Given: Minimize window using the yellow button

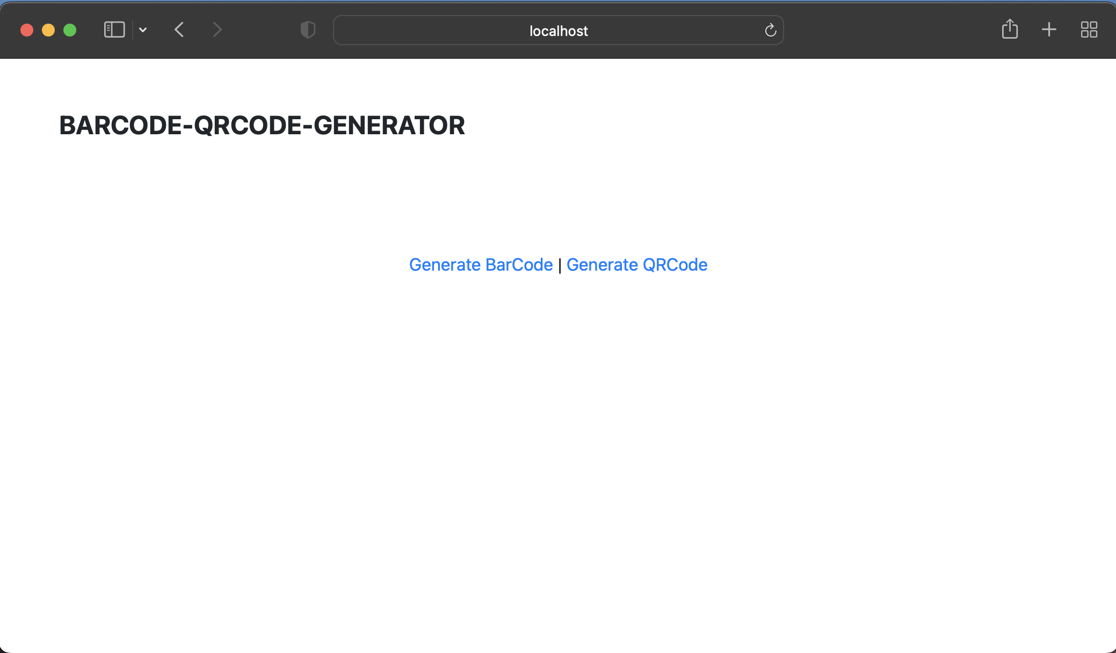Looking at the screenshot, I should pos(48,30).
